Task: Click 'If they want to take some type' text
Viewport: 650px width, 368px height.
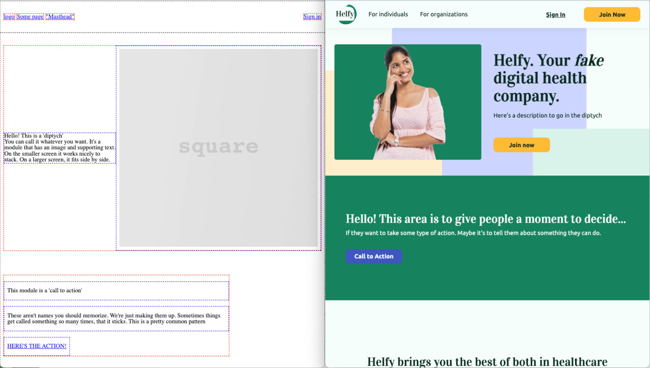Action: (x=473, y=233)
